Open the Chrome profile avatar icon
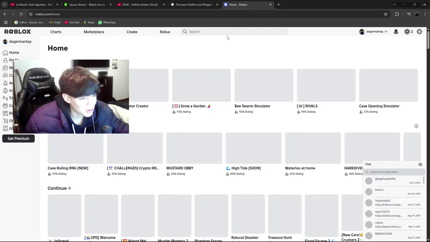 click(x=417, y=14)
